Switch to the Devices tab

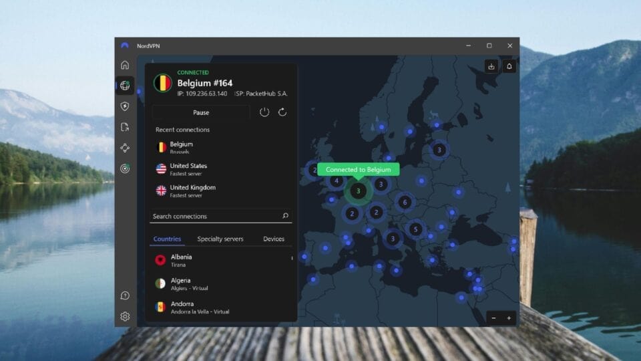[x=274, y=239]
